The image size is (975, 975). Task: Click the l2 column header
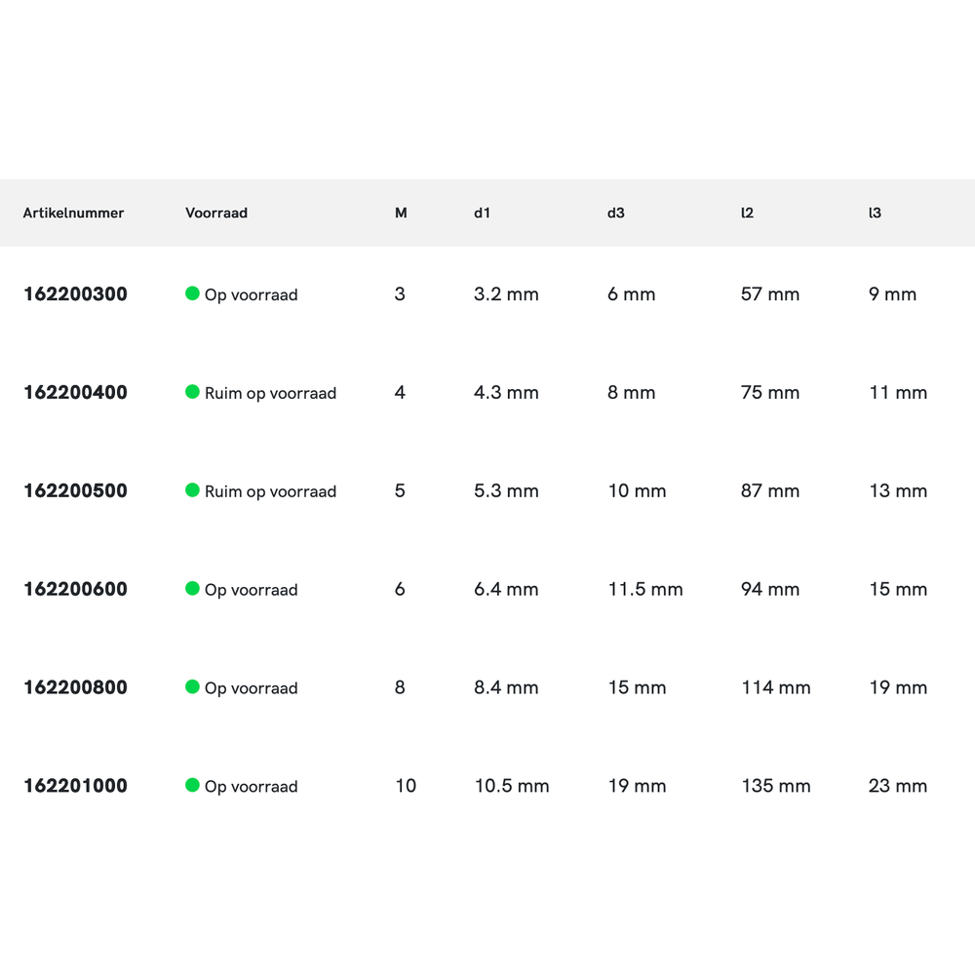click(747, 213)
